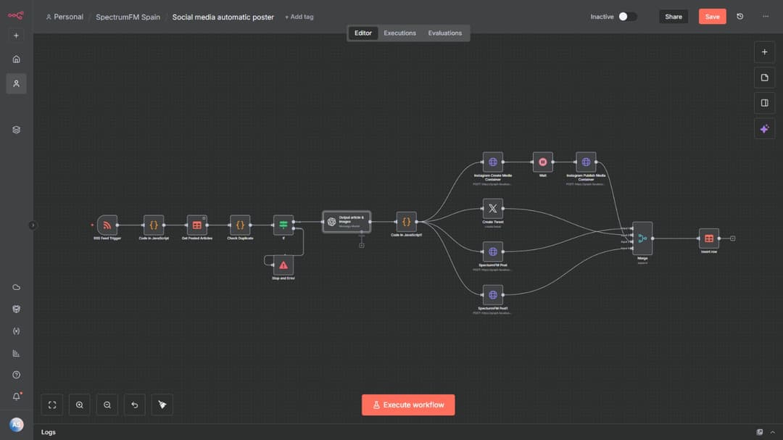Click the zoom in magnifier icon
Image resolution: width=783 pixels, height=440 pixels.
pos(80,405)
